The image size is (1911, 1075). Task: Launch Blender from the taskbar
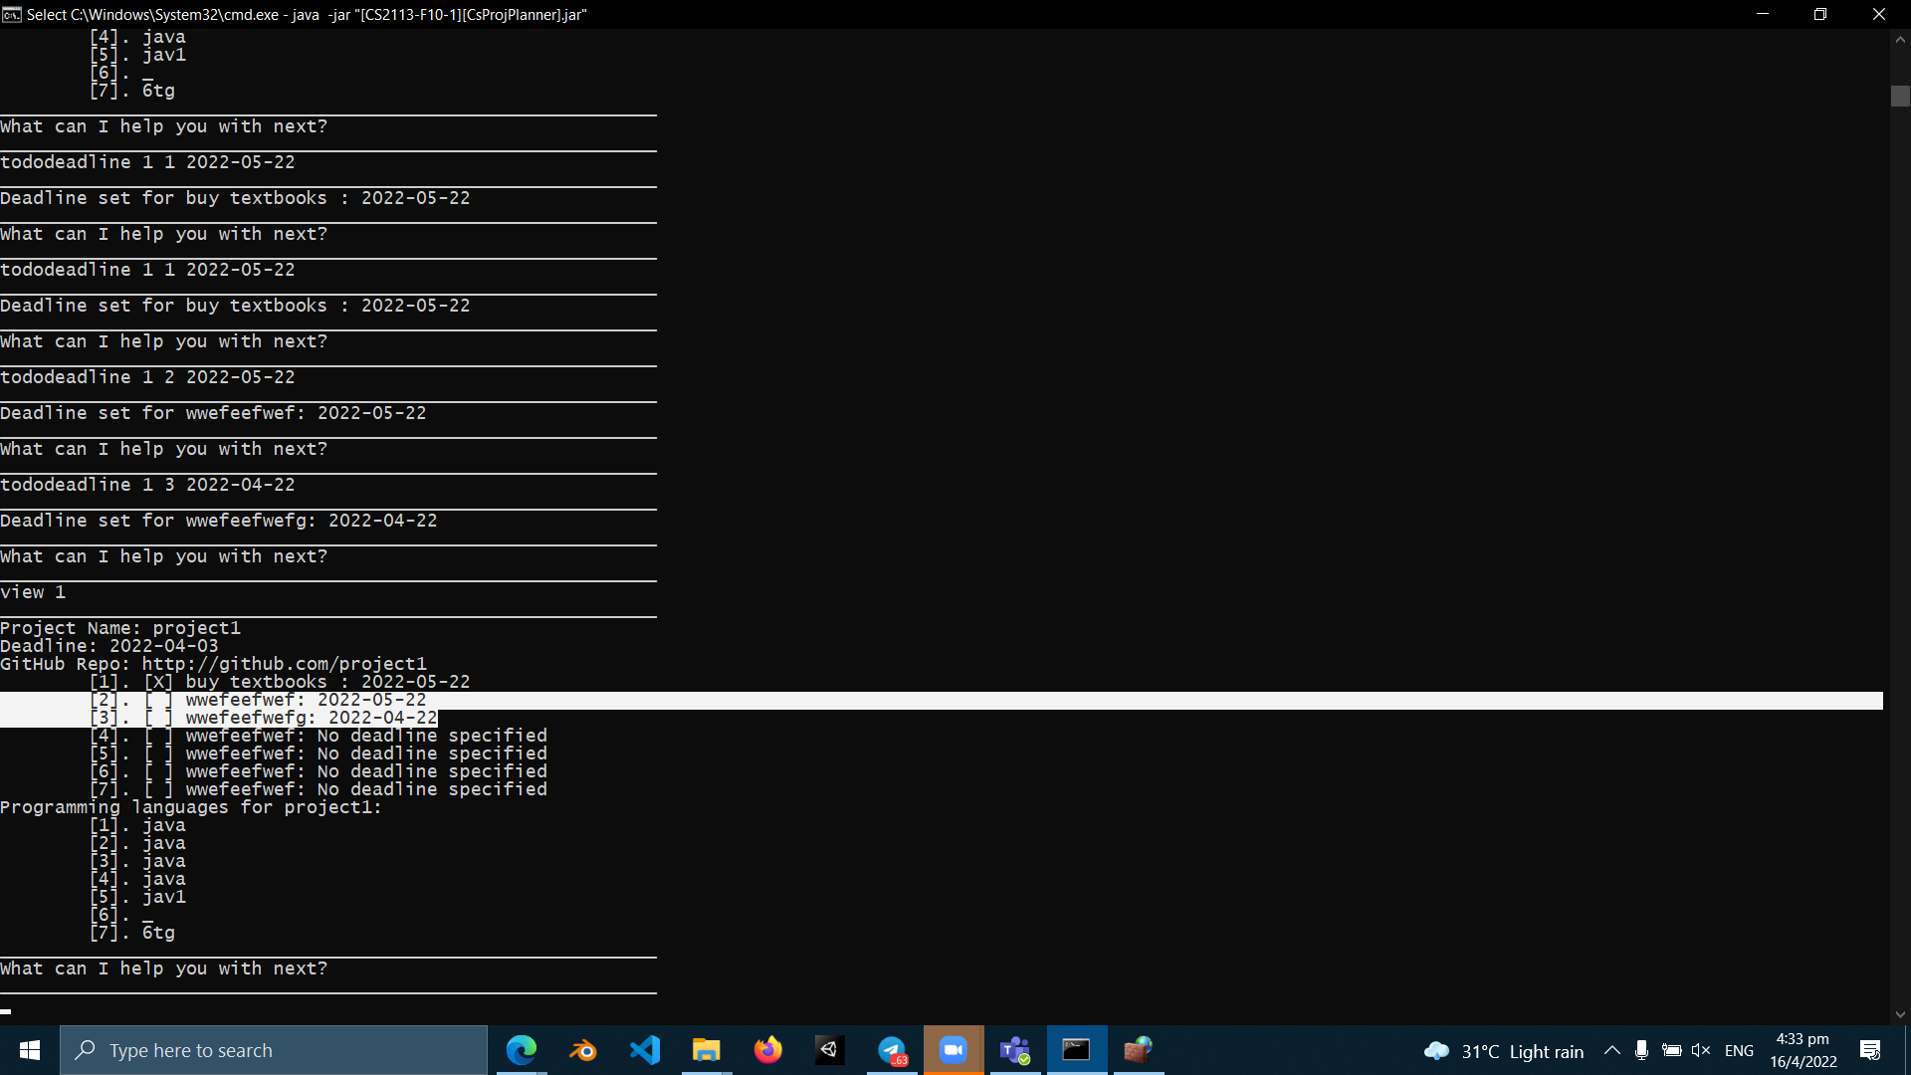pos(582,1050)
